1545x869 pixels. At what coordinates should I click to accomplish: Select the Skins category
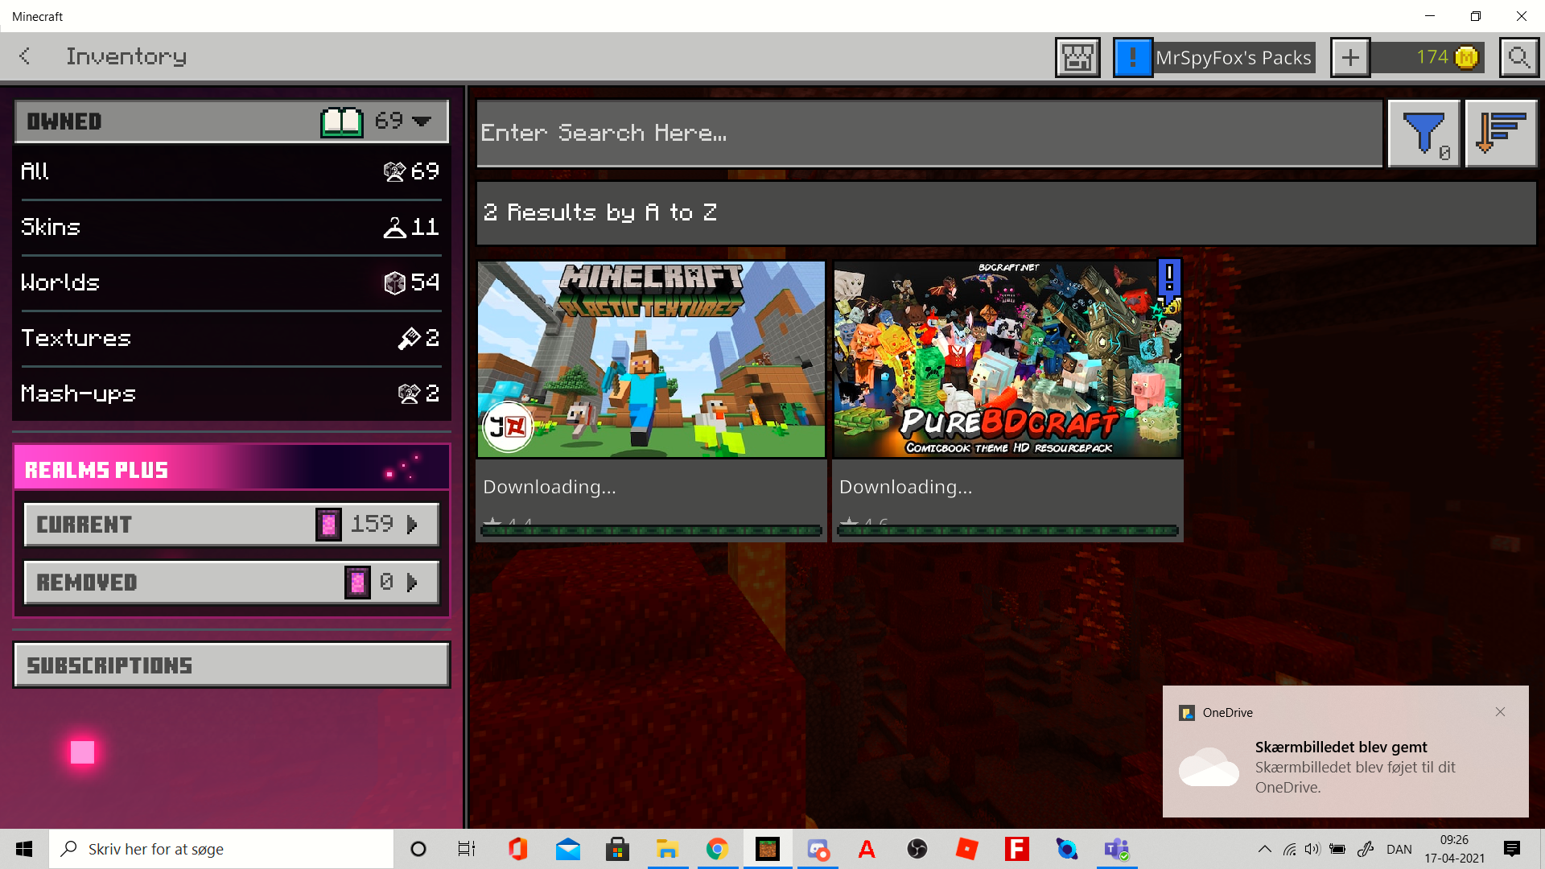pos(231,228)
